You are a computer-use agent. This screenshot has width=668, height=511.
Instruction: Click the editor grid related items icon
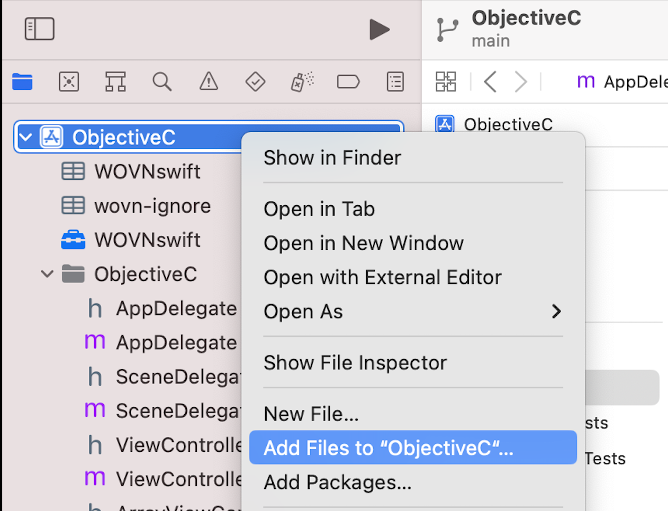446,82
